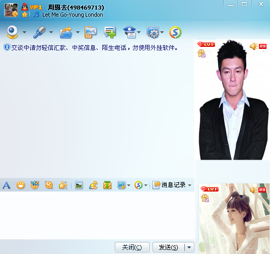
Task: Click the pointing hand gesture icon
Action: [x=63, y=185]
